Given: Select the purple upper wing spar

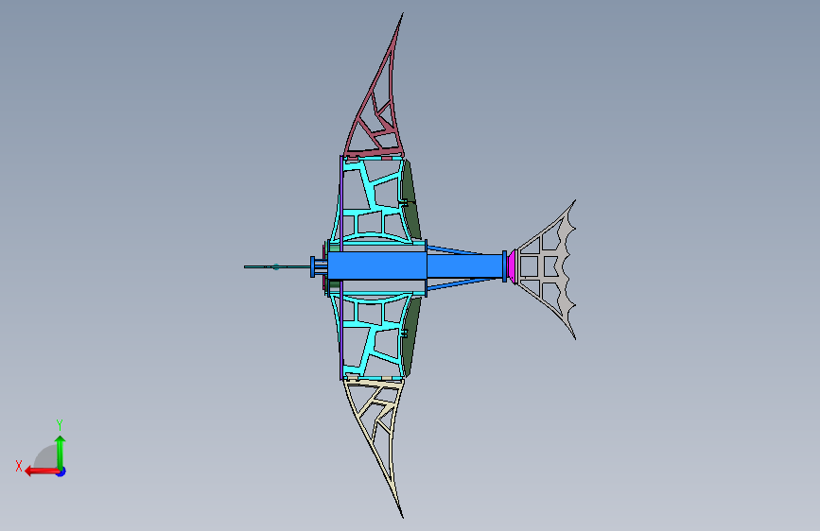Looking at the screenshot, I should 341,201.
